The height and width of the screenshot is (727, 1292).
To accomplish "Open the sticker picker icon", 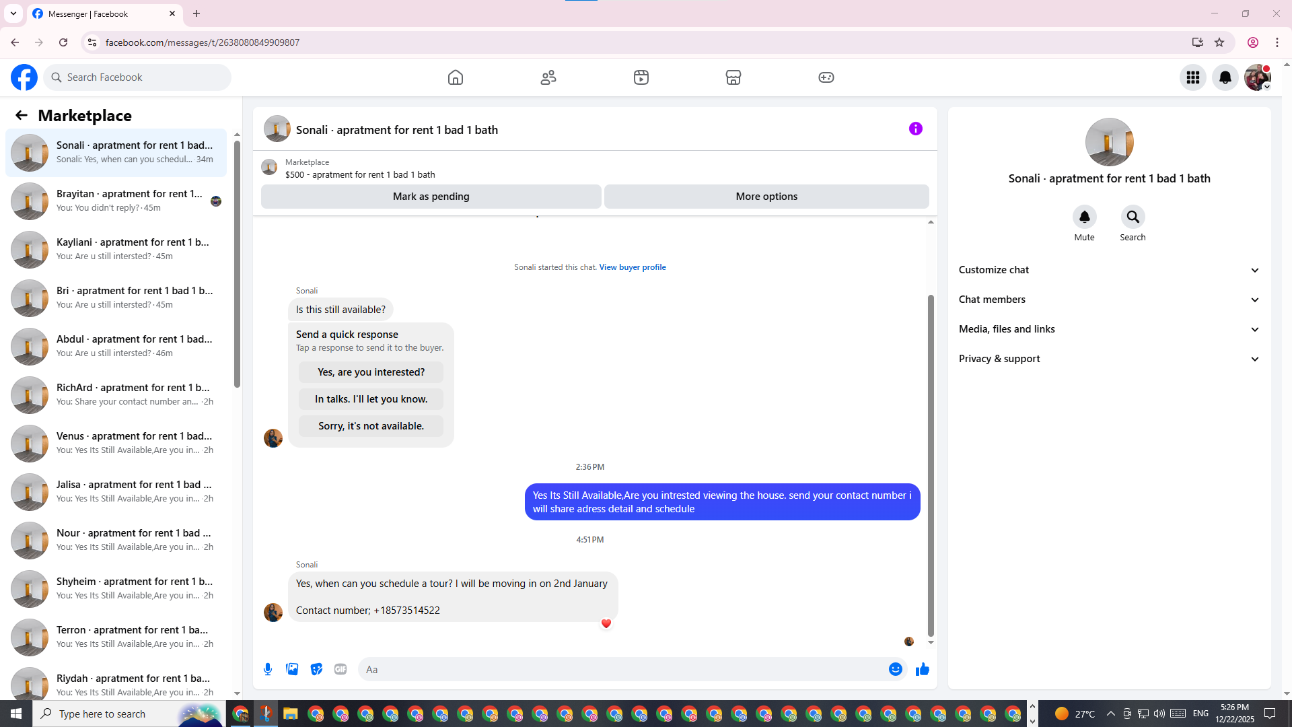I will 316,669.
